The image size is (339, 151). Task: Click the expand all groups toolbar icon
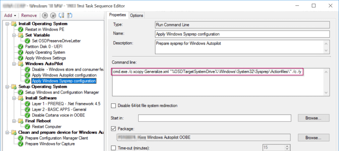(x=61, y=15)
